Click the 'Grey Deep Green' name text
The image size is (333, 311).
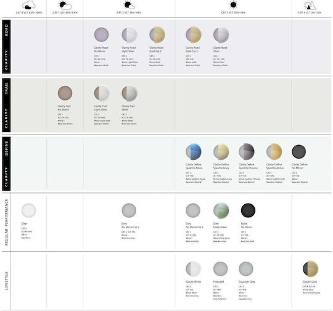coord(220,225)
